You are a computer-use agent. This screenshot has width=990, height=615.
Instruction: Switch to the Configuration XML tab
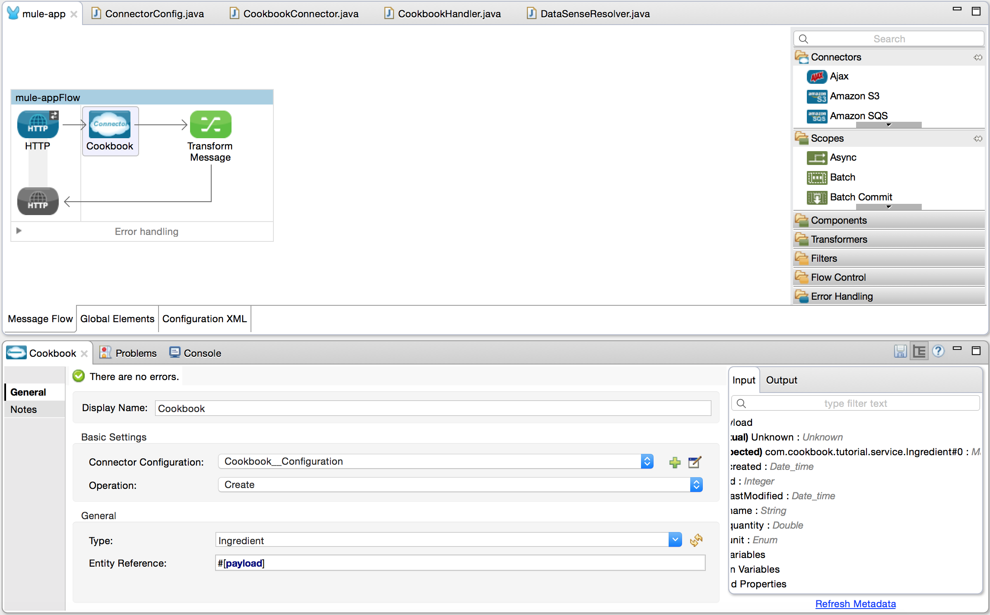204,319
